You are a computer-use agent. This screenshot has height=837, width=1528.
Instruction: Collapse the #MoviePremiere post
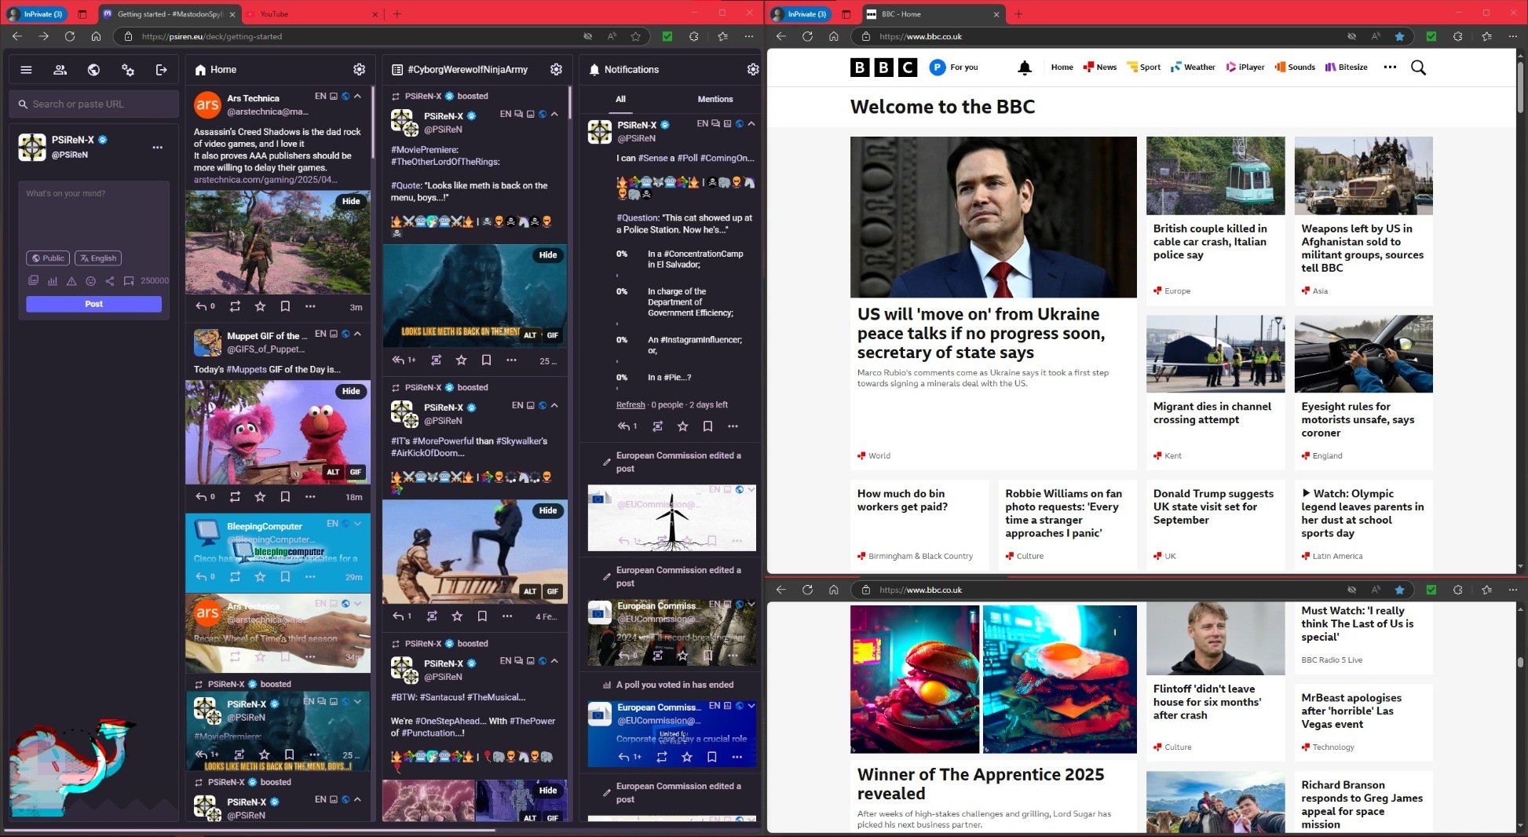click(554, 114)
